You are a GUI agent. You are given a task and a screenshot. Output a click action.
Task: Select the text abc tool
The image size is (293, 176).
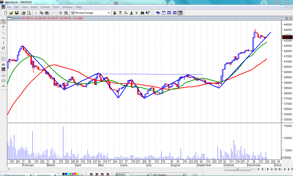click(3, 64)
